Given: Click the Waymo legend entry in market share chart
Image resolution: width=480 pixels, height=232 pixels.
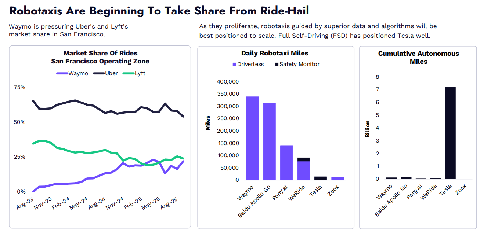Looking at the screenshot, I should (72, 73).
